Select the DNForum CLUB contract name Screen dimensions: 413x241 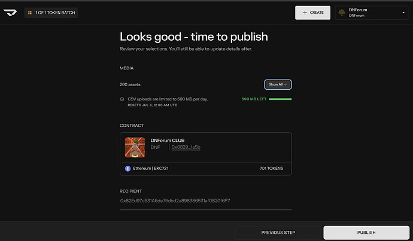pyautogui.click(x=168, y=141)
